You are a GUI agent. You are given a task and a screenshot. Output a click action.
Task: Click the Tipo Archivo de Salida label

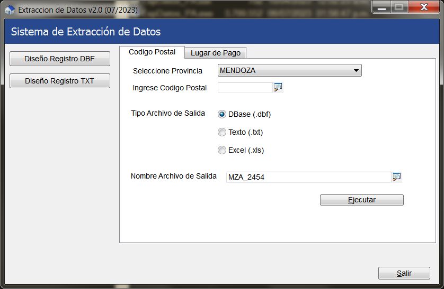tap(168, 113)
